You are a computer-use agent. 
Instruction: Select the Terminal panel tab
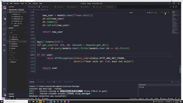click(x=32, y=82)
